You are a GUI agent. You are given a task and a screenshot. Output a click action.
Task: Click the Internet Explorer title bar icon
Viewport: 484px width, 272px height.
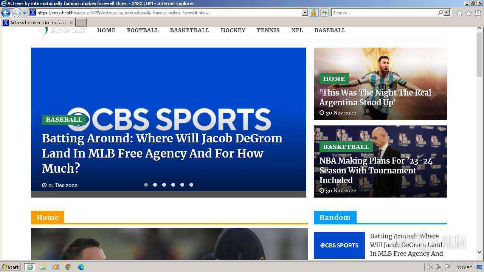[x=4, y=3]
